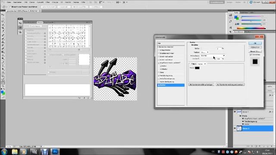Click the Neuer Stil button
Image resolution: width=276 pixels, height=155 pixels.
coord(255,51)
